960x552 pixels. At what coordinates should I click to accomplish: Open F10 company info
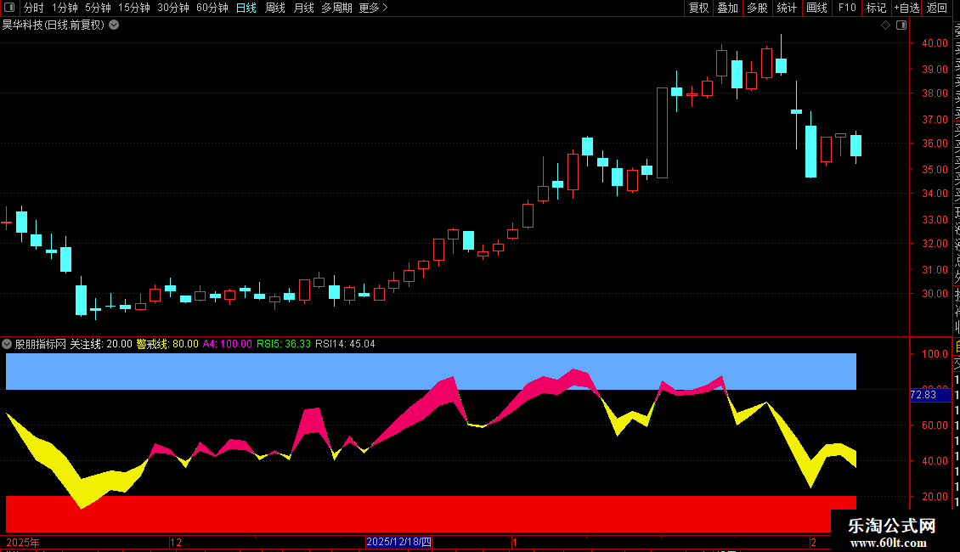pos(847,8)
